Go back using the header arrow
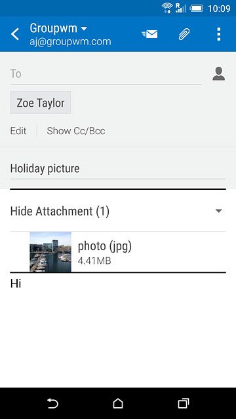Screen dimensions: 236x419 [15, 34]
